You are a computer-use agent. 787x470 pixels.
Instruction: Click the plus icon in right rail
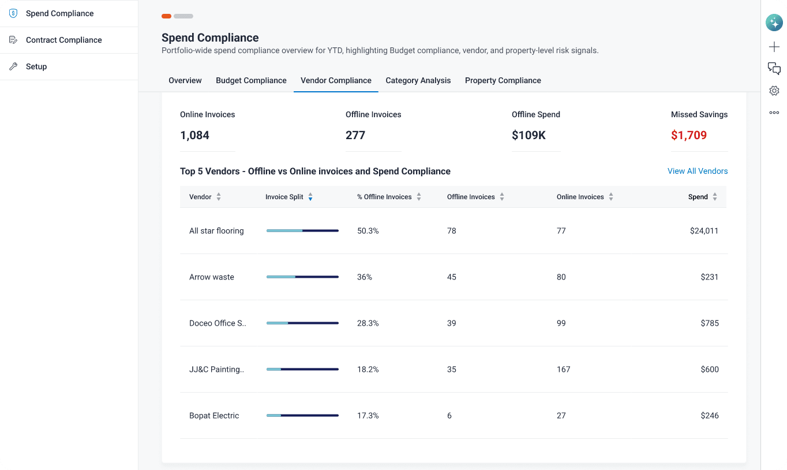(774, 47)
